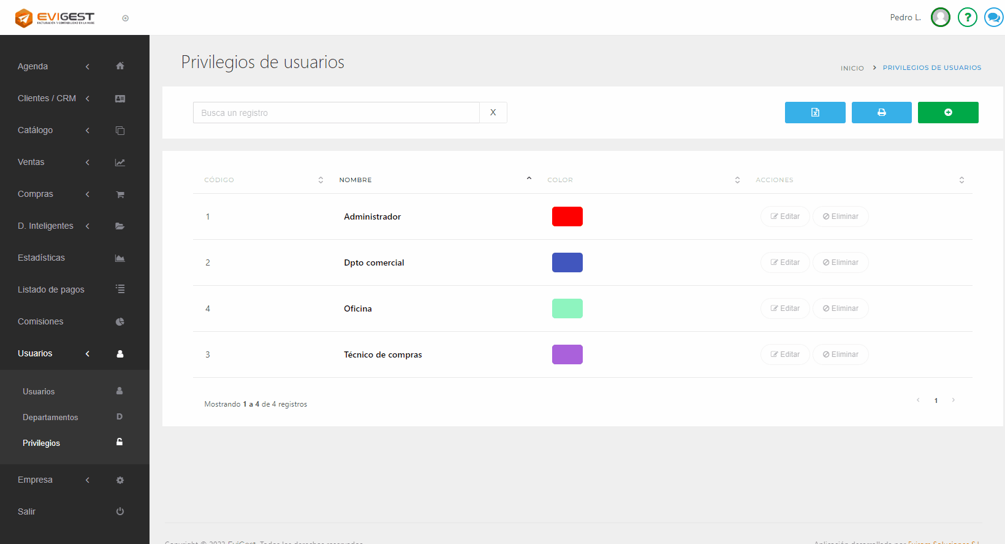Expand the Agenda menu

54,66
